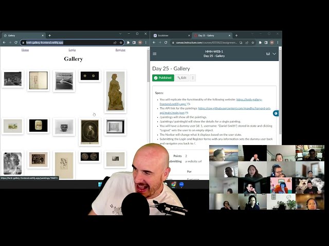This screenshot has width=329, height=246.
Task: Click the blue circular side helper button
Action: (276, 113)
